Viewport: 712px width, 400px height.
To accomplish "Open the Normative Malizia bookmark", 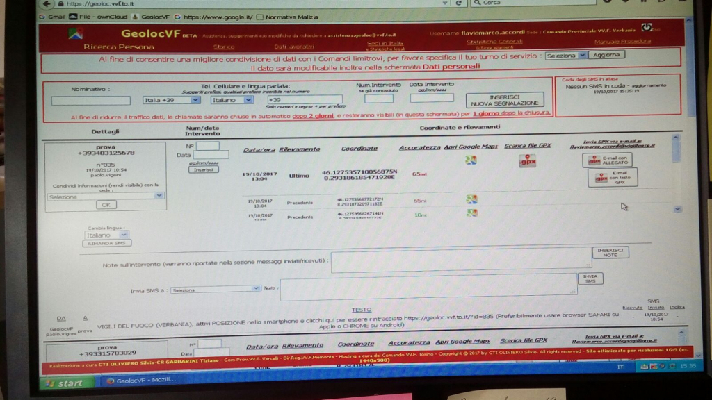I will (x=287, y=17).
